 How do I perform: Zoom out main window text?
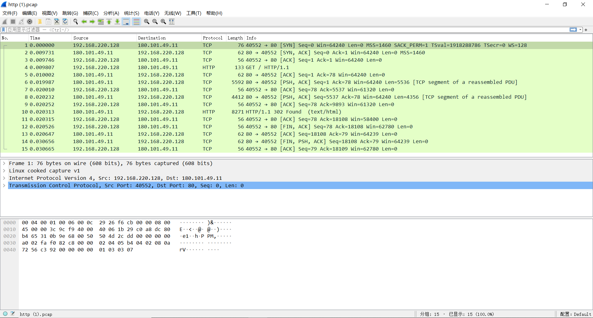click(x=155, y=22)
